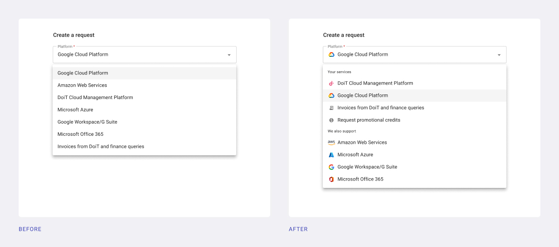Select Microsoft Azure in Before list
This screenshot has height=247, width=559.
[x=144, y=110]
